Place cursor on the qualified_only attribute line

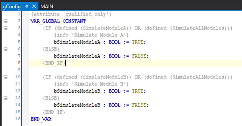71,14
